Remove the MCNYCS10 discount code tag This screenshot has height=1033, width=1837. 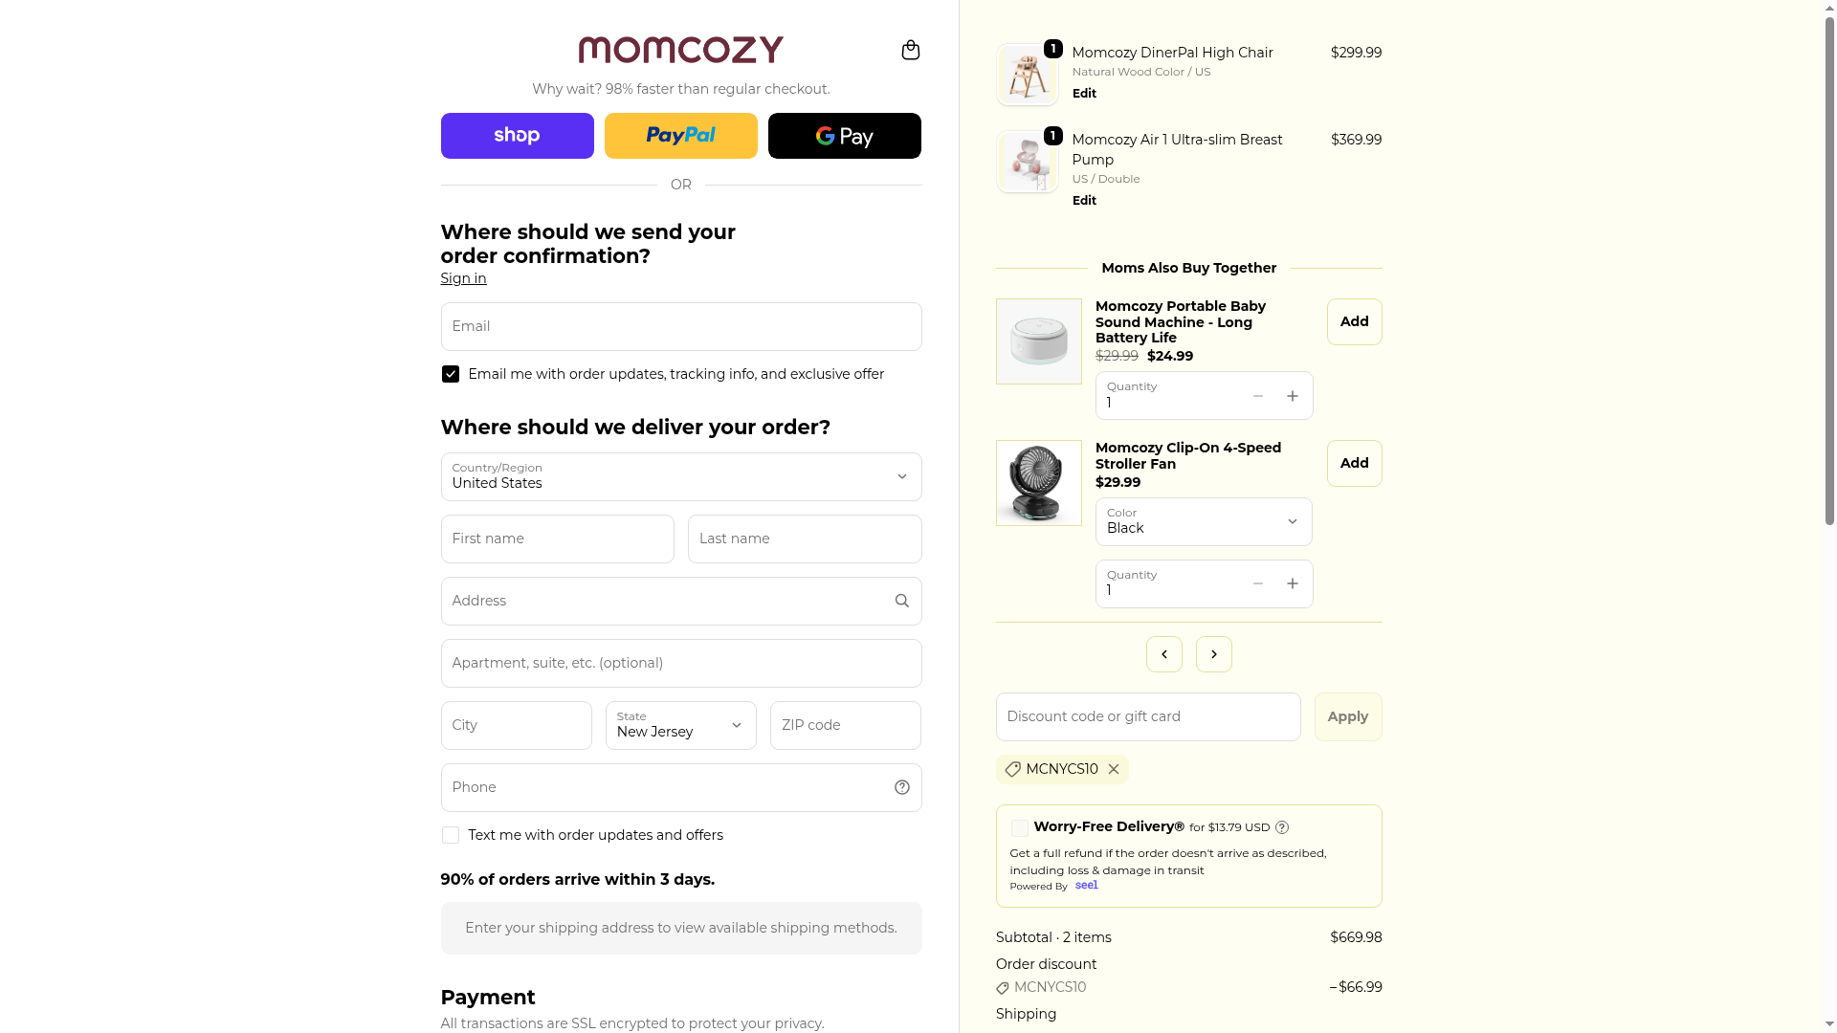tap(1114, 769)
